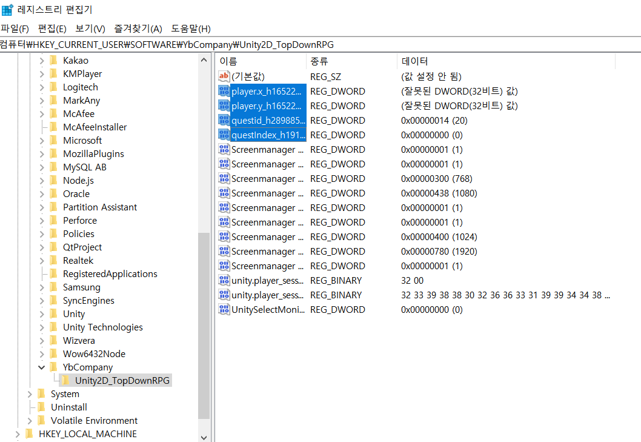Select the Perforce key
Screen dimensions: 641x442
click(x=80, y=221)
